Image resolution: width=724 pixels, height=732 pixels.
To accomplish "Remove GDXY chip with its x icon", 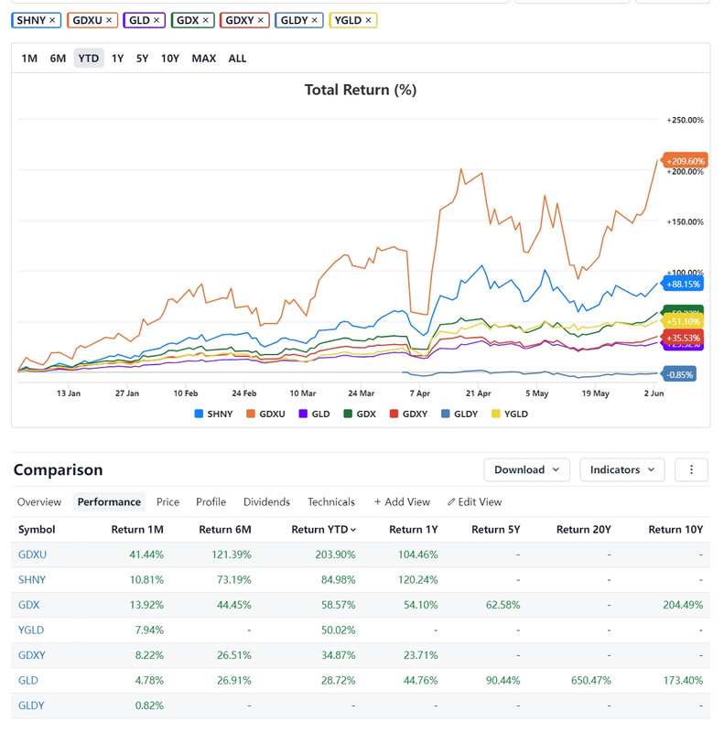I will pyautogui.click(x=261, y=20).
